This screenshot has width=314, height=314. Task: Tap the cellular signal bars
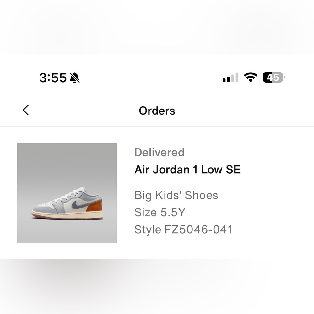pyautogui.click(x=231, y=78)
